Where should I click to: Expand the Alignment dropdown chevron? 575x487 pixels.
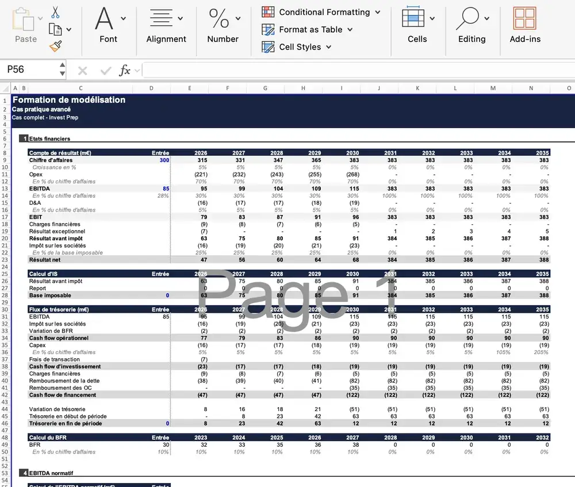pos(180,18)
